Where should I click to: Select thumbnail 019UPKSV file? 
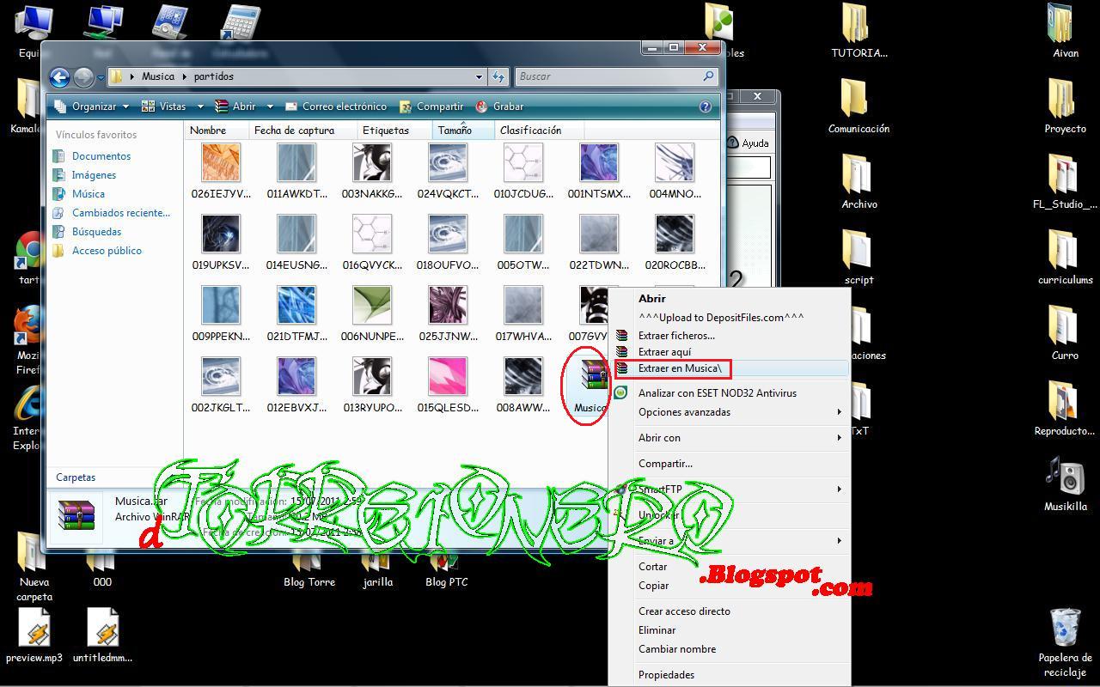[221, 241]
